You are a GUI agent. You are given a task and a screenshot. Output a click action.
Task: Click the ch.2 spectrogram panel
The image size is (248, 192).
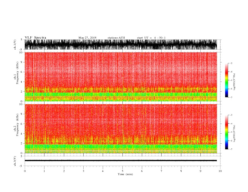[x=121, y=129]
